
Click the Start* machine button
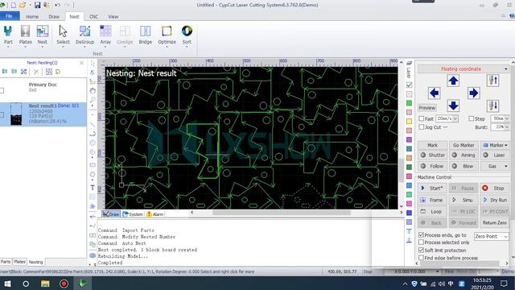(432, 188)
